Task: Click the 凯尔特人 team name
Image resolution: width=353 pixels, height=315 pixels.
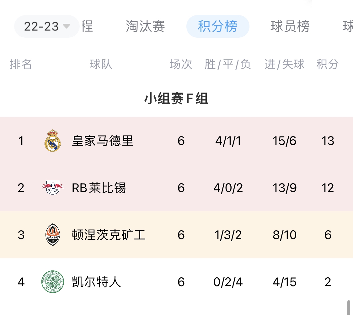Action: coord(96,282)
